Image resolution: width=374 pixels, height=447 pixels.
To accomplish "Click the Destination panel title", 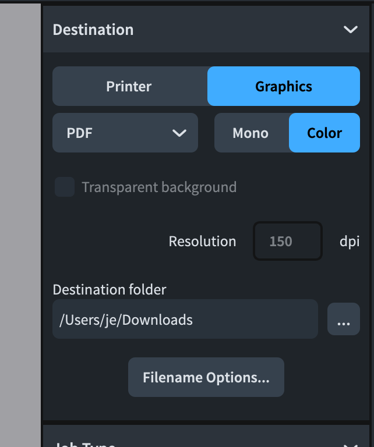I will [x=93, y=30].
